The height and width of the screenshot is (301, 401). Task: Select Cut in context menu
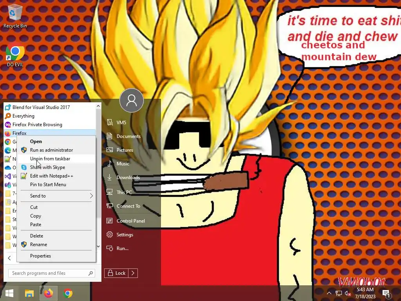(x=56, y=207)
